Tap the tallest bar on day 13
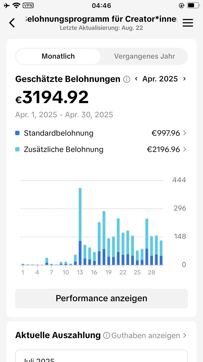Viewport: 203px width, 362px height. pos(80,226)
